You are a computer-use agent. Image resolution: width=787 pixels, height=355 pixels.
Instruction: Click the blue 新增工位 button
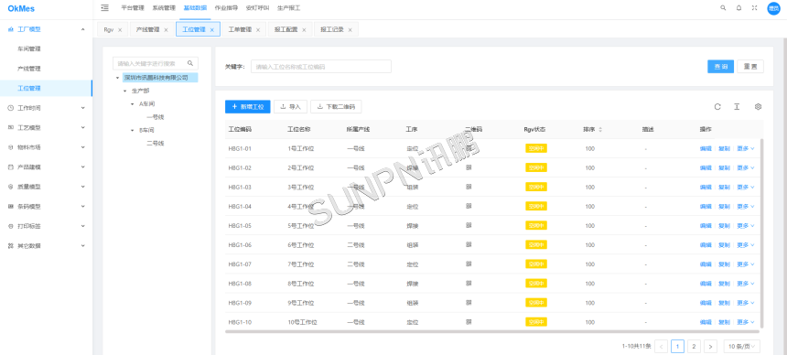point(247,106)
